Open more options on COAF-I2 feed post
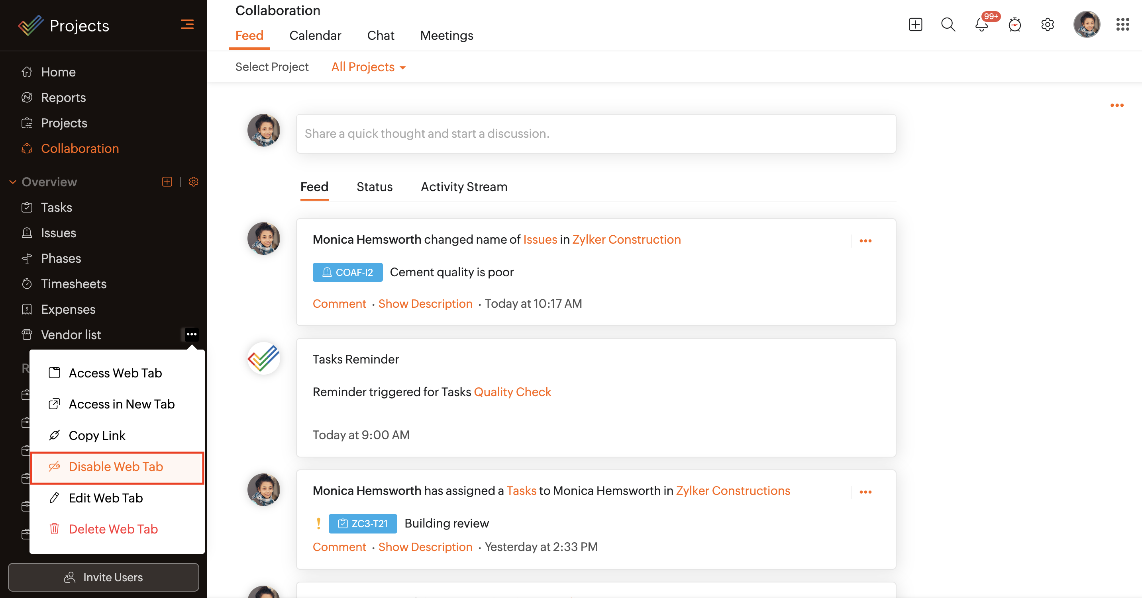1142x598 pixels. pos(865,241)
